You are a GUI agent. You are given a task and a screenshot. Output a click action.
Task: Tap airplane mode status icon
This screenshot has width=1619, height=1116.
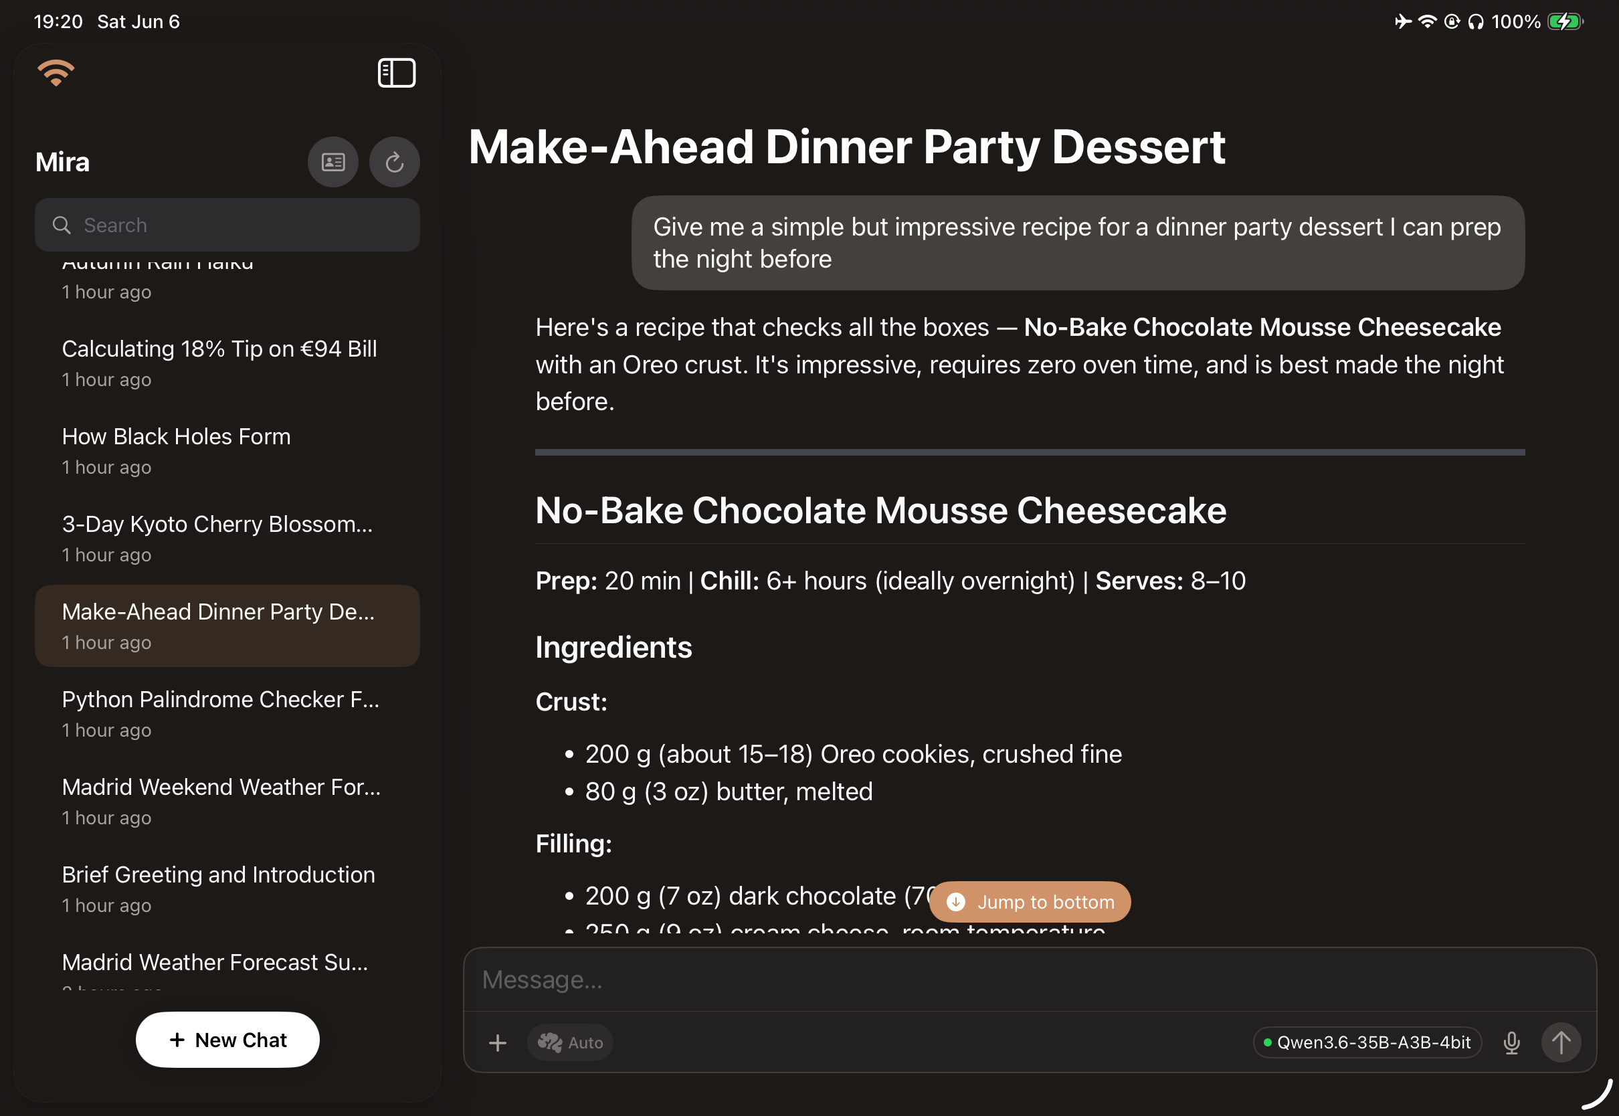coord(1402,21)
